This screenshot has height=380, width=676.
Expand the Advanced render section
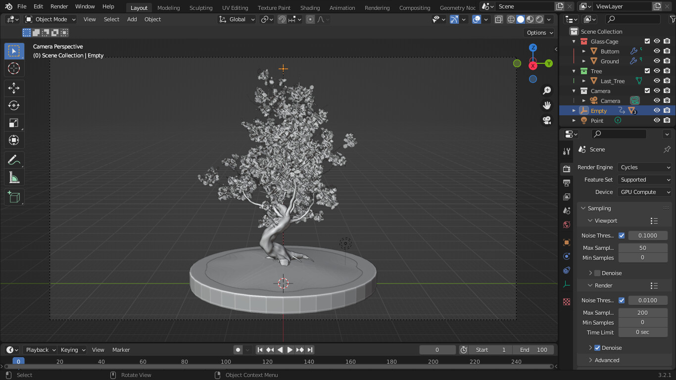[607, 360]
